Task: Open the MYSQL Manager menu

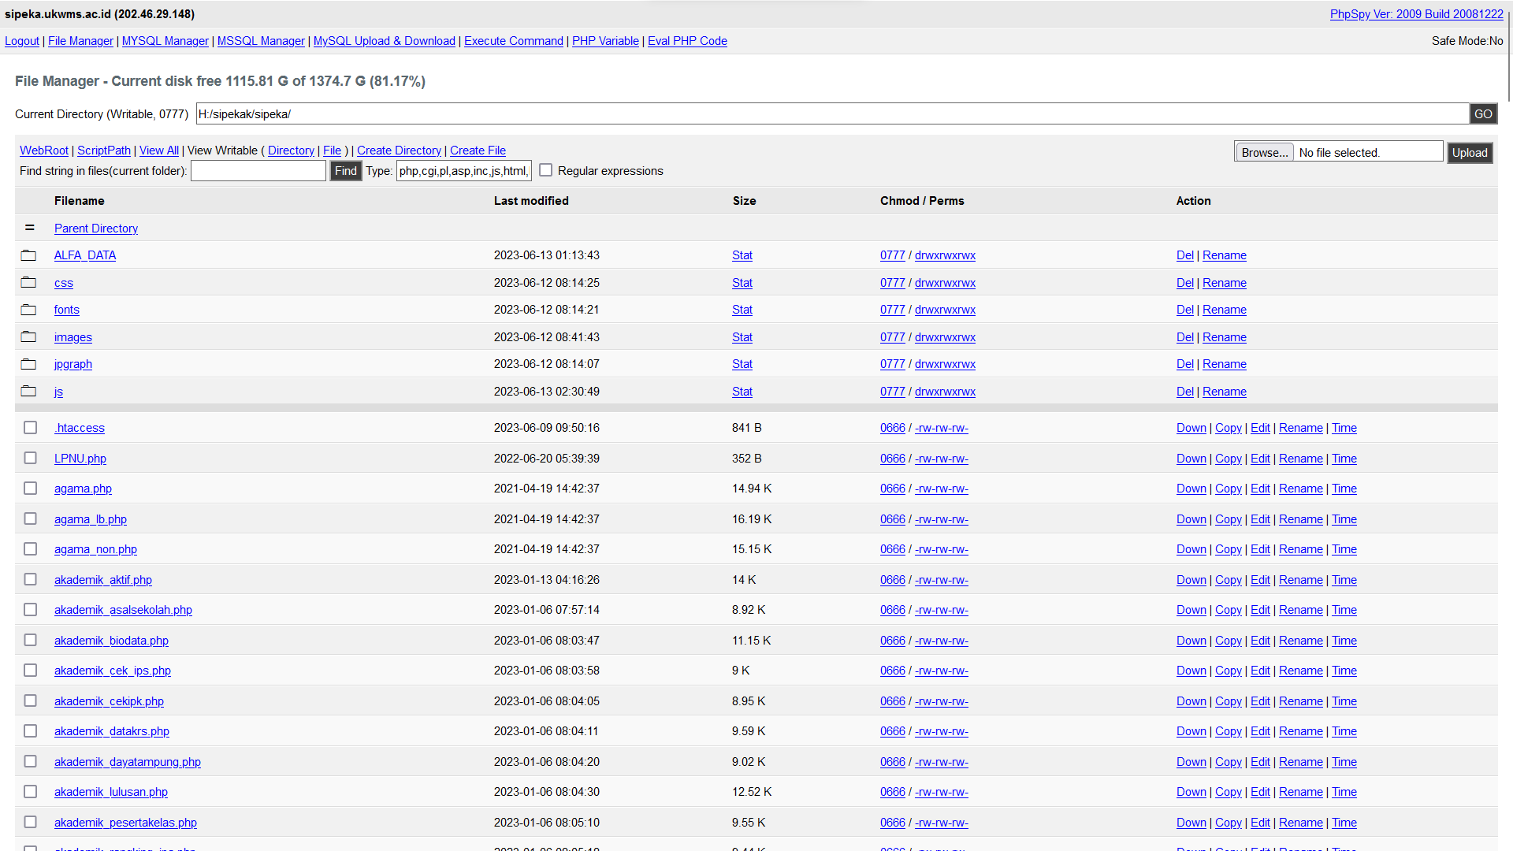Action: (x=165, y=41)
